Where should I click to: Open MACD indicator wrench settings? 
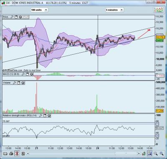pos(23,74)
